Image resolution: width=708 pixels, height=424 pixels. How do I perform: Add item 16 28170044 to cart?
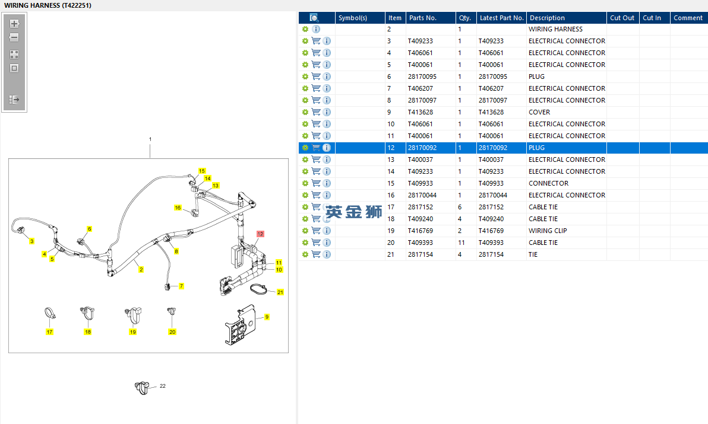316,195
